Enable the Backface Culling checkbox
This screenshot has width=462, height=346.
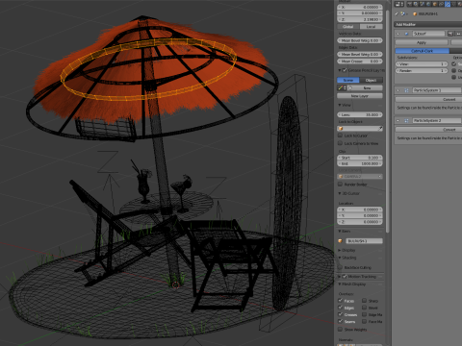340,267
